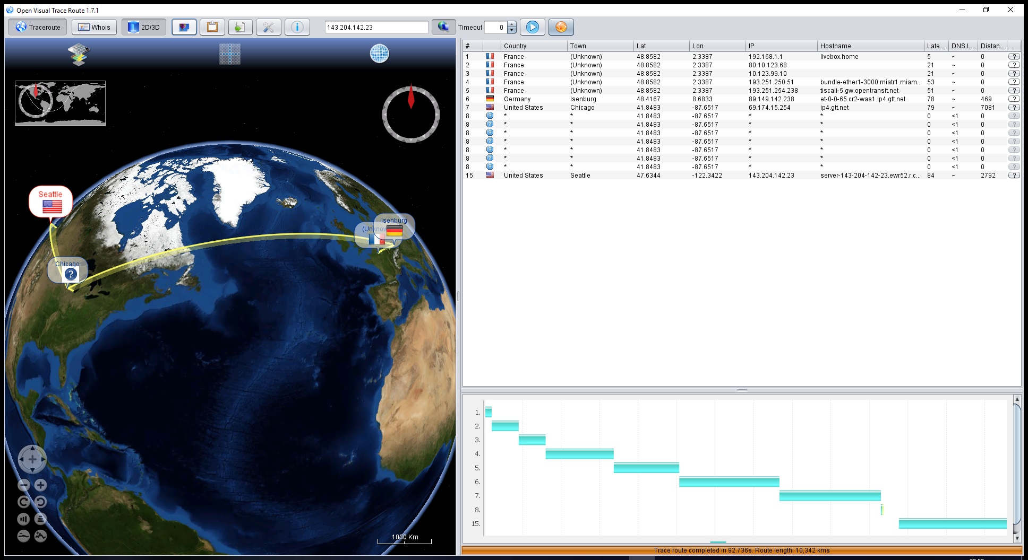Start the trace with play button
1028x560 pixels.
click(533, 27)
